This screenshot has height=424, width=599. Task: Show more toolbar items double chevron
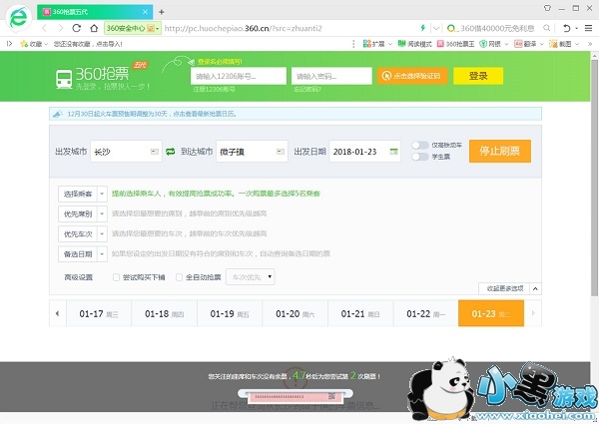589,44
